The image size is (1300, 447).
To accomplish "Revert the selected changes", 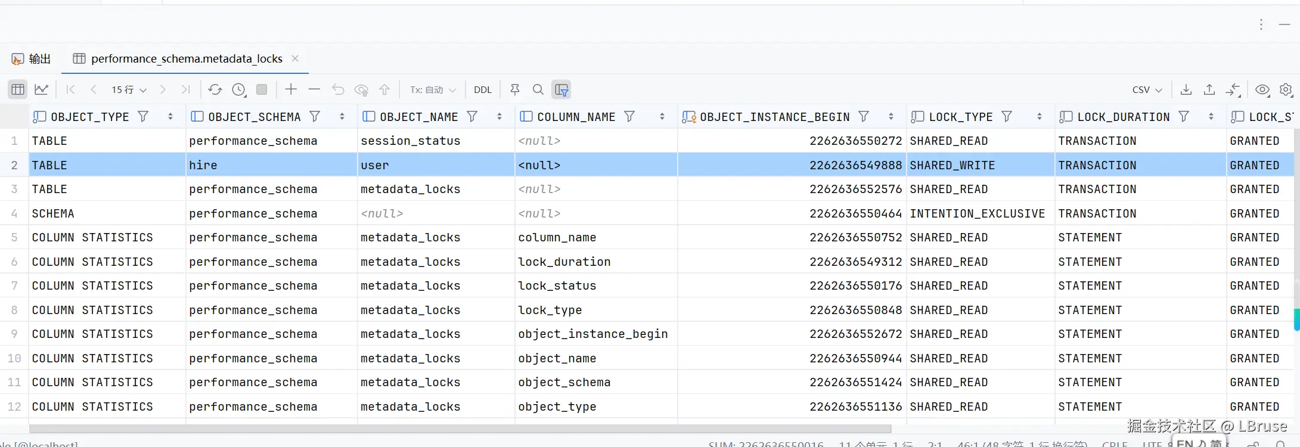I will [338, 89].
